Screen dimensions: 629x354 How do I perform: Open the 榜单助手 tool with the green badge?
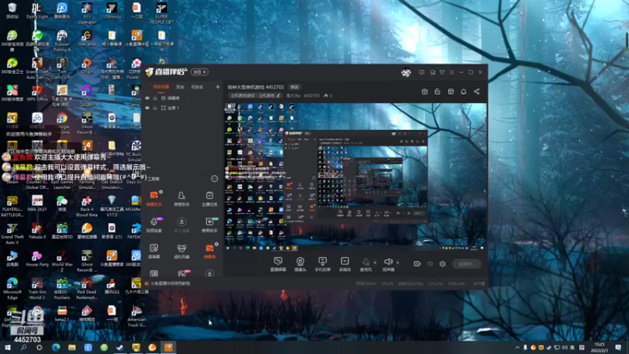(x=209, y=225)
